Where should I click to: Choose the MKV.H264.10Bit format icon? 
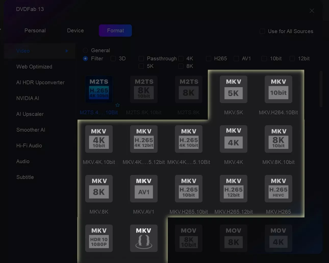[278, 89]
